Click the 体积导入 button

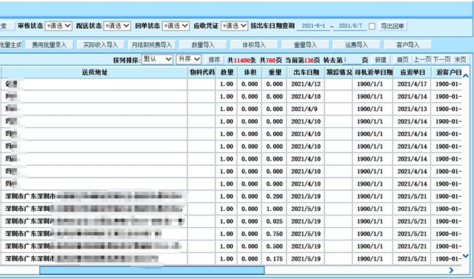[254, 45]
